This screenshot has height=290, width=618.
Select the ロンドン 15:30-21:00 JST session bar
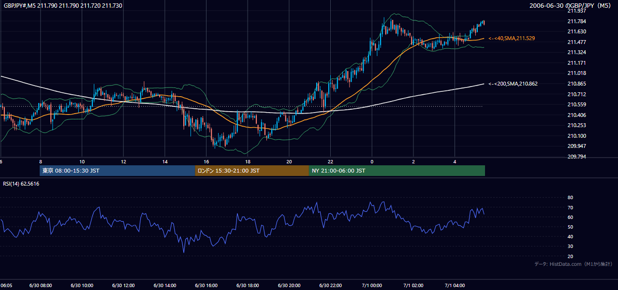252,171
